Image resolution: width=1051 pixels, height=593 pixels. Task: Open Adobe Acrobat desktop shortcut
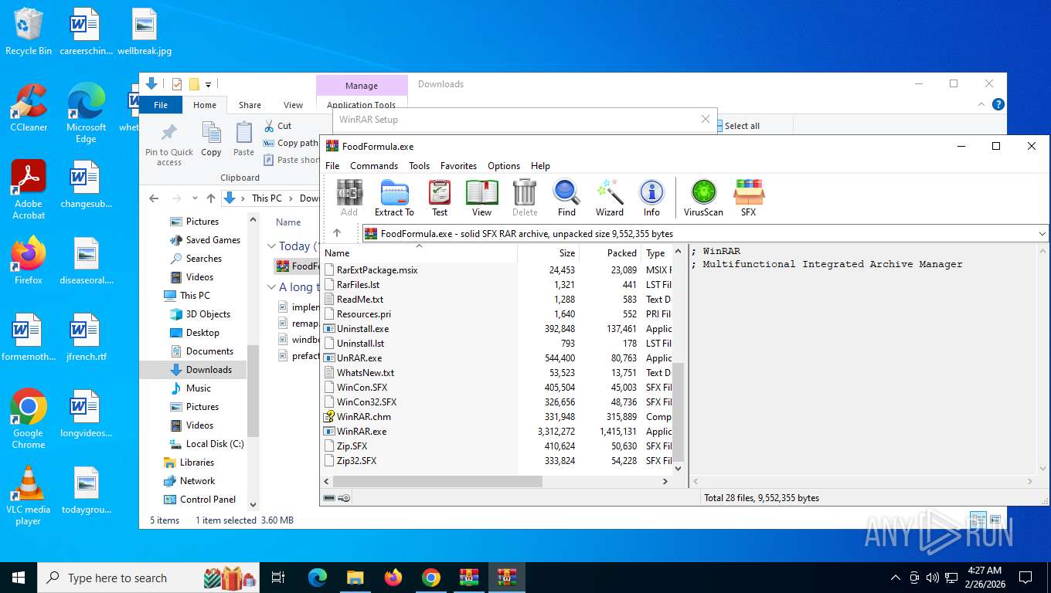click(x=29, y=189)
